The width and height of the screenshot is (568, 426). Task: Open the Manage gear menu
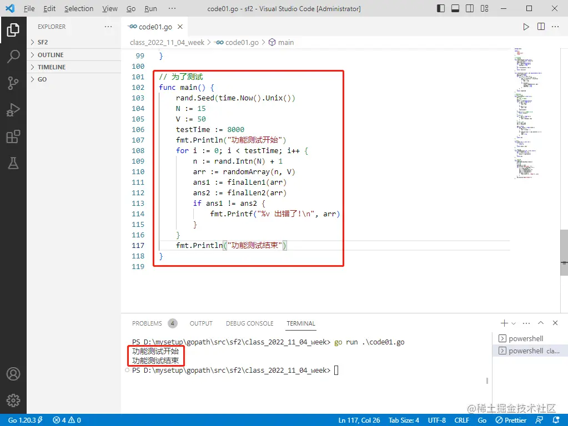coord(13,400)
